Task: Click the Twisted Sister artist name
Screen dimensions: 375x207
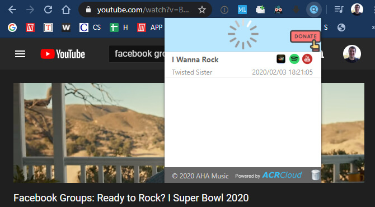Action: point(192,72)
